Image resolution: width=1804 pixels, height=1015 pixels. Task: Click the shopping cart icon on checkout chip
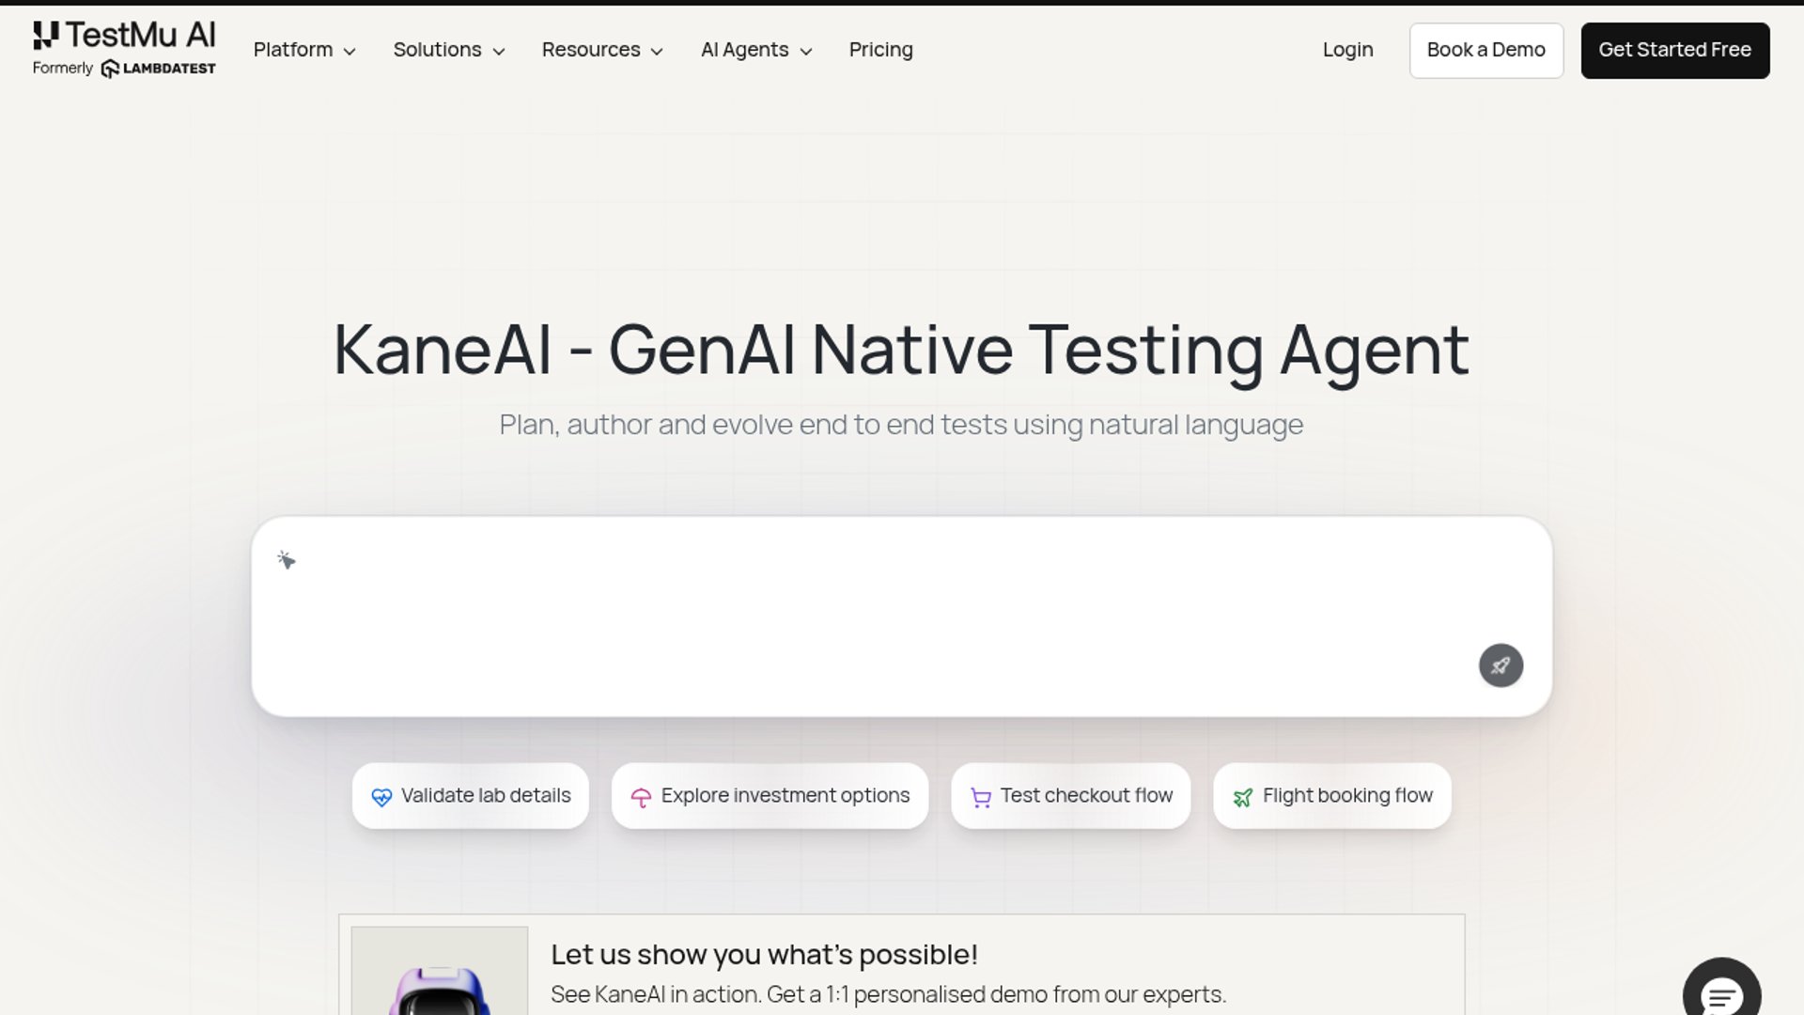(980, 797)
